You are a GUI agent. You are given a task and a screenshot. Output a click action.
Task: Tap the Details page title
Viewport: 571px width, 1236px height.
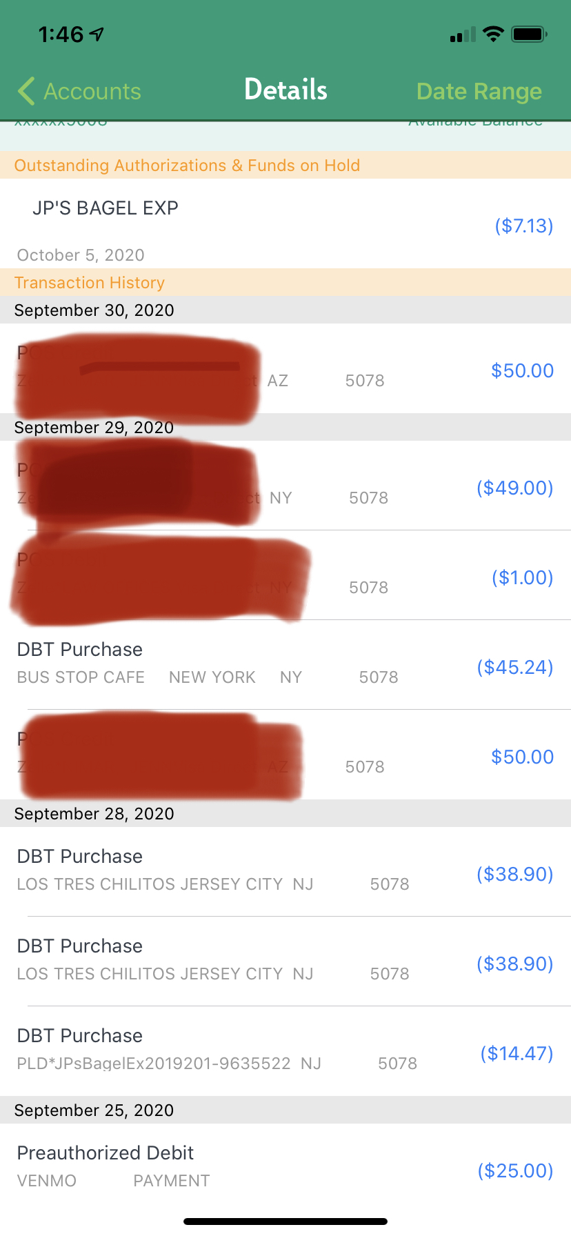[285, 90]
